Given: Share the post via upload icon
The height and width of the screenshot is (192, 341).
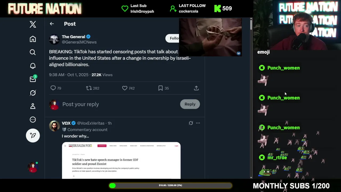Looking at the screenshot, I should tap(196, 88).
